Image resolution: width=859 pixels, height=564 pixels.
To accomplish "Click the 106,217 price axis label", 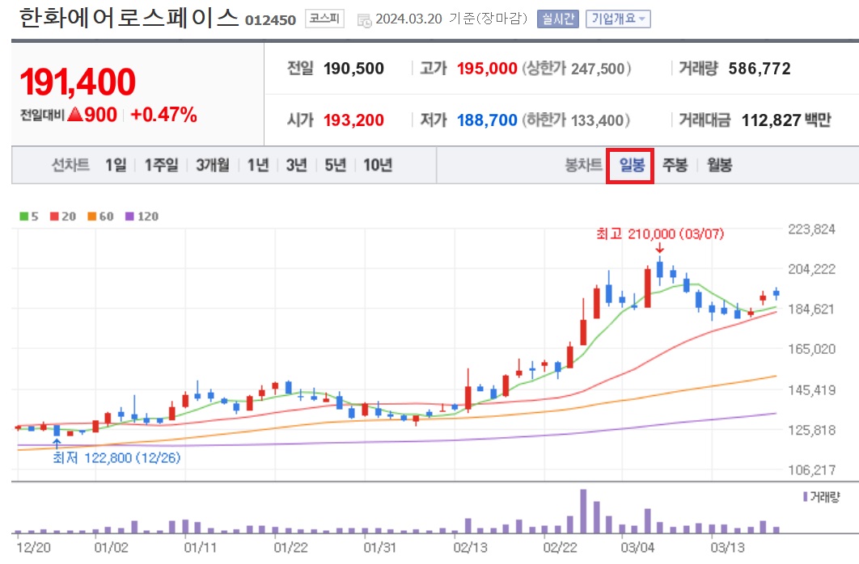I will (811, 470).
